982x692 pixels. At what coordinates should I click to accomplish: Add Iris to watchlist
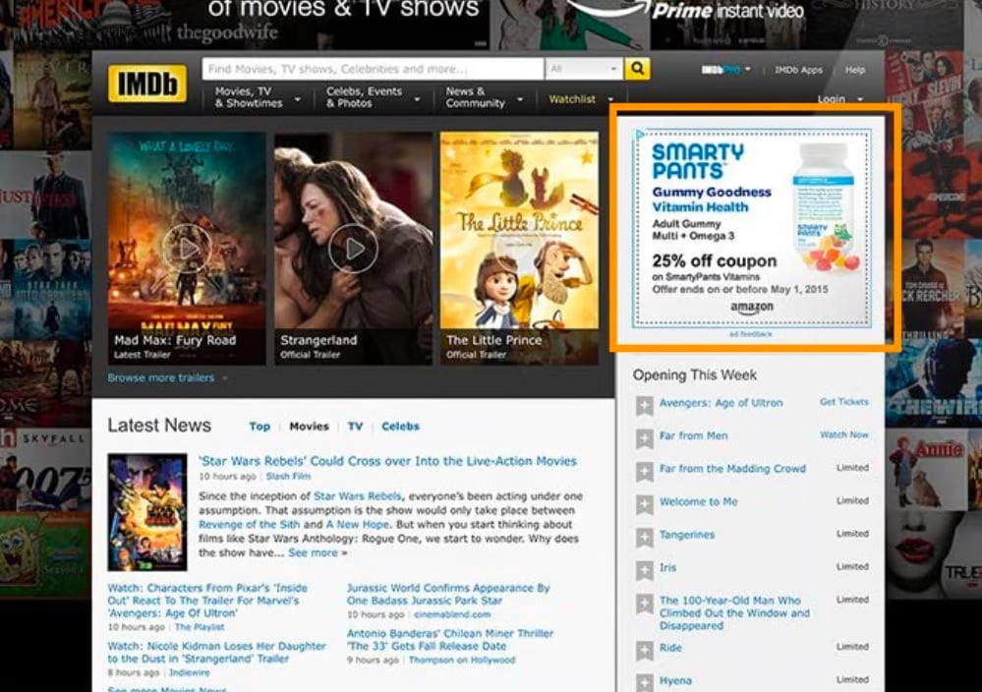pyautogui.click(x=645, y=570)
